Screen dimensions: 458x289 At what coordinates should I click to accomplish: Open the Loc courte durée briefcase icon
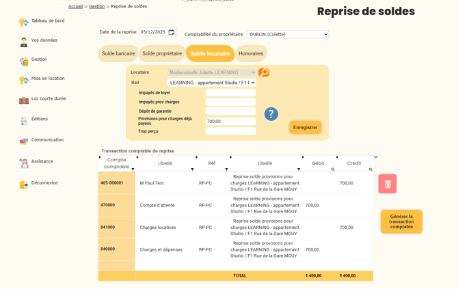[x=24, y=100]
